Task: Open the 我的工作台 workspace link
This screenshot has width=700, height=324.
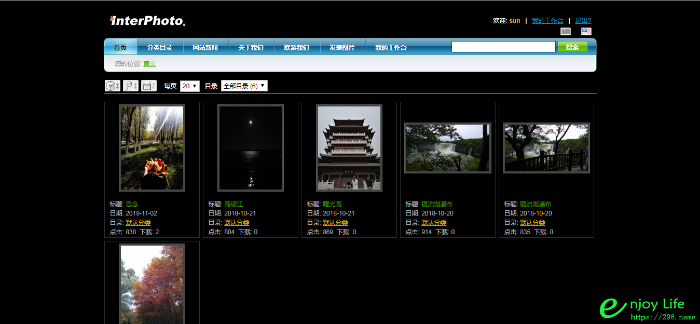Action: click(x=548, y=20)
